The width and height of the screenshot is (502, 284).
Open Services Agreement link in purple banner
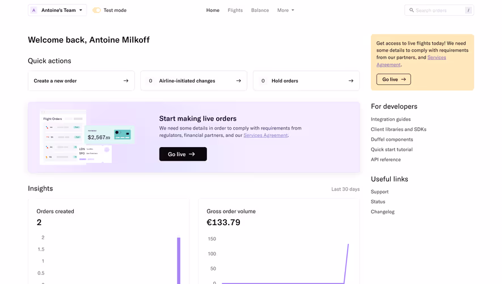265,135
